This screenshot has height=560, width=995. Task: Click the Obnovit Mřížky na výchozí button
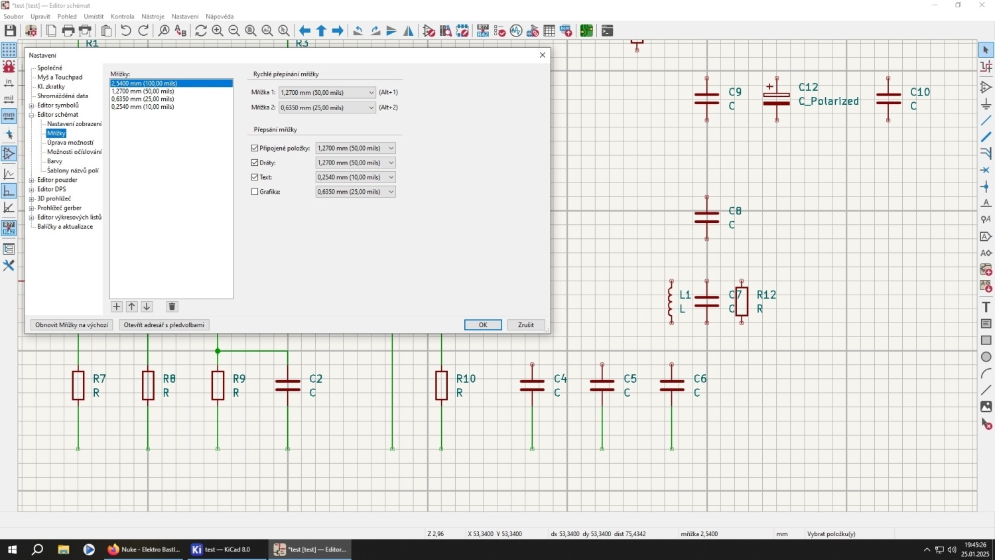pyautogui.click(x=72, y=325)
